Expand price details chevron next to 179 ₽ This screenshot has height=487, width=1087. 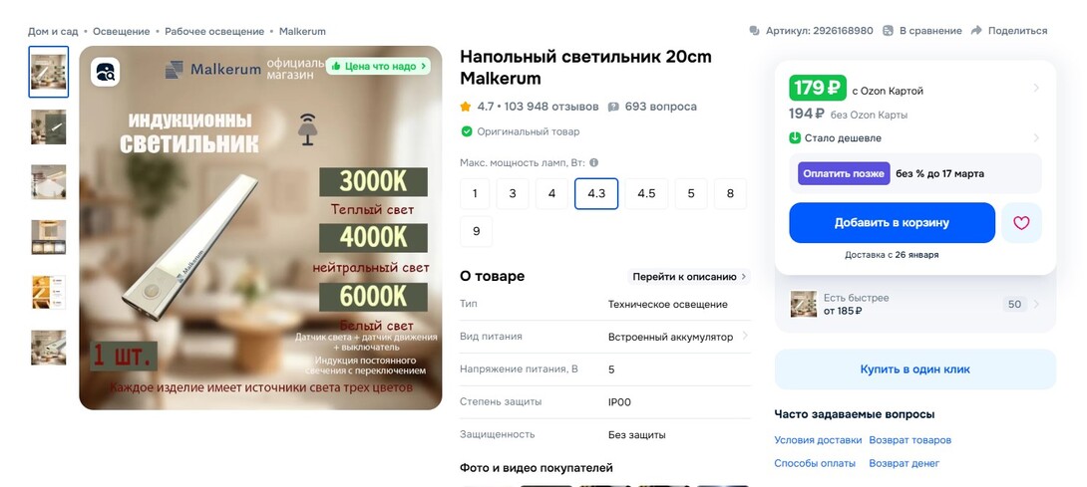(1036, 88)
